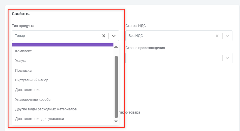The width and height of the screenshot is (240, 131).
Task: Choose the Доп. вложение option
Action: (28, 90)
